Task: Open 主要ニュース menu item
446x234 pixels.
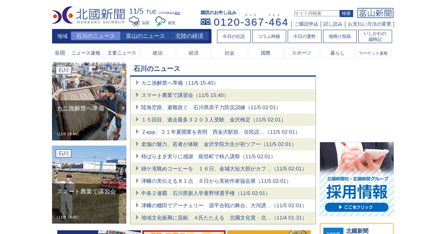Action: pos(122,53)
